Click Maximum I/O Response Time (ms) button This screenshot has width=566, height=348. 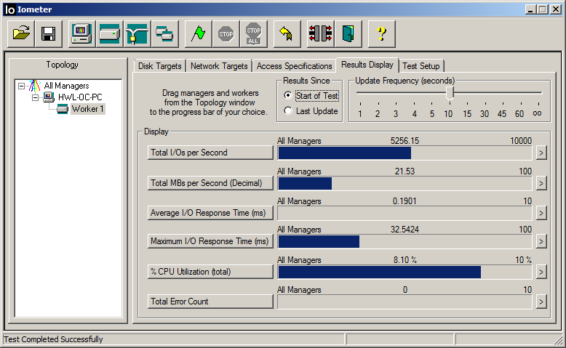click(x=210, y=241)
